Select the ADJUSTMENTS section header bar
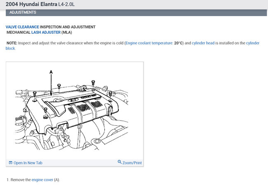 click(x=134, y=12)
